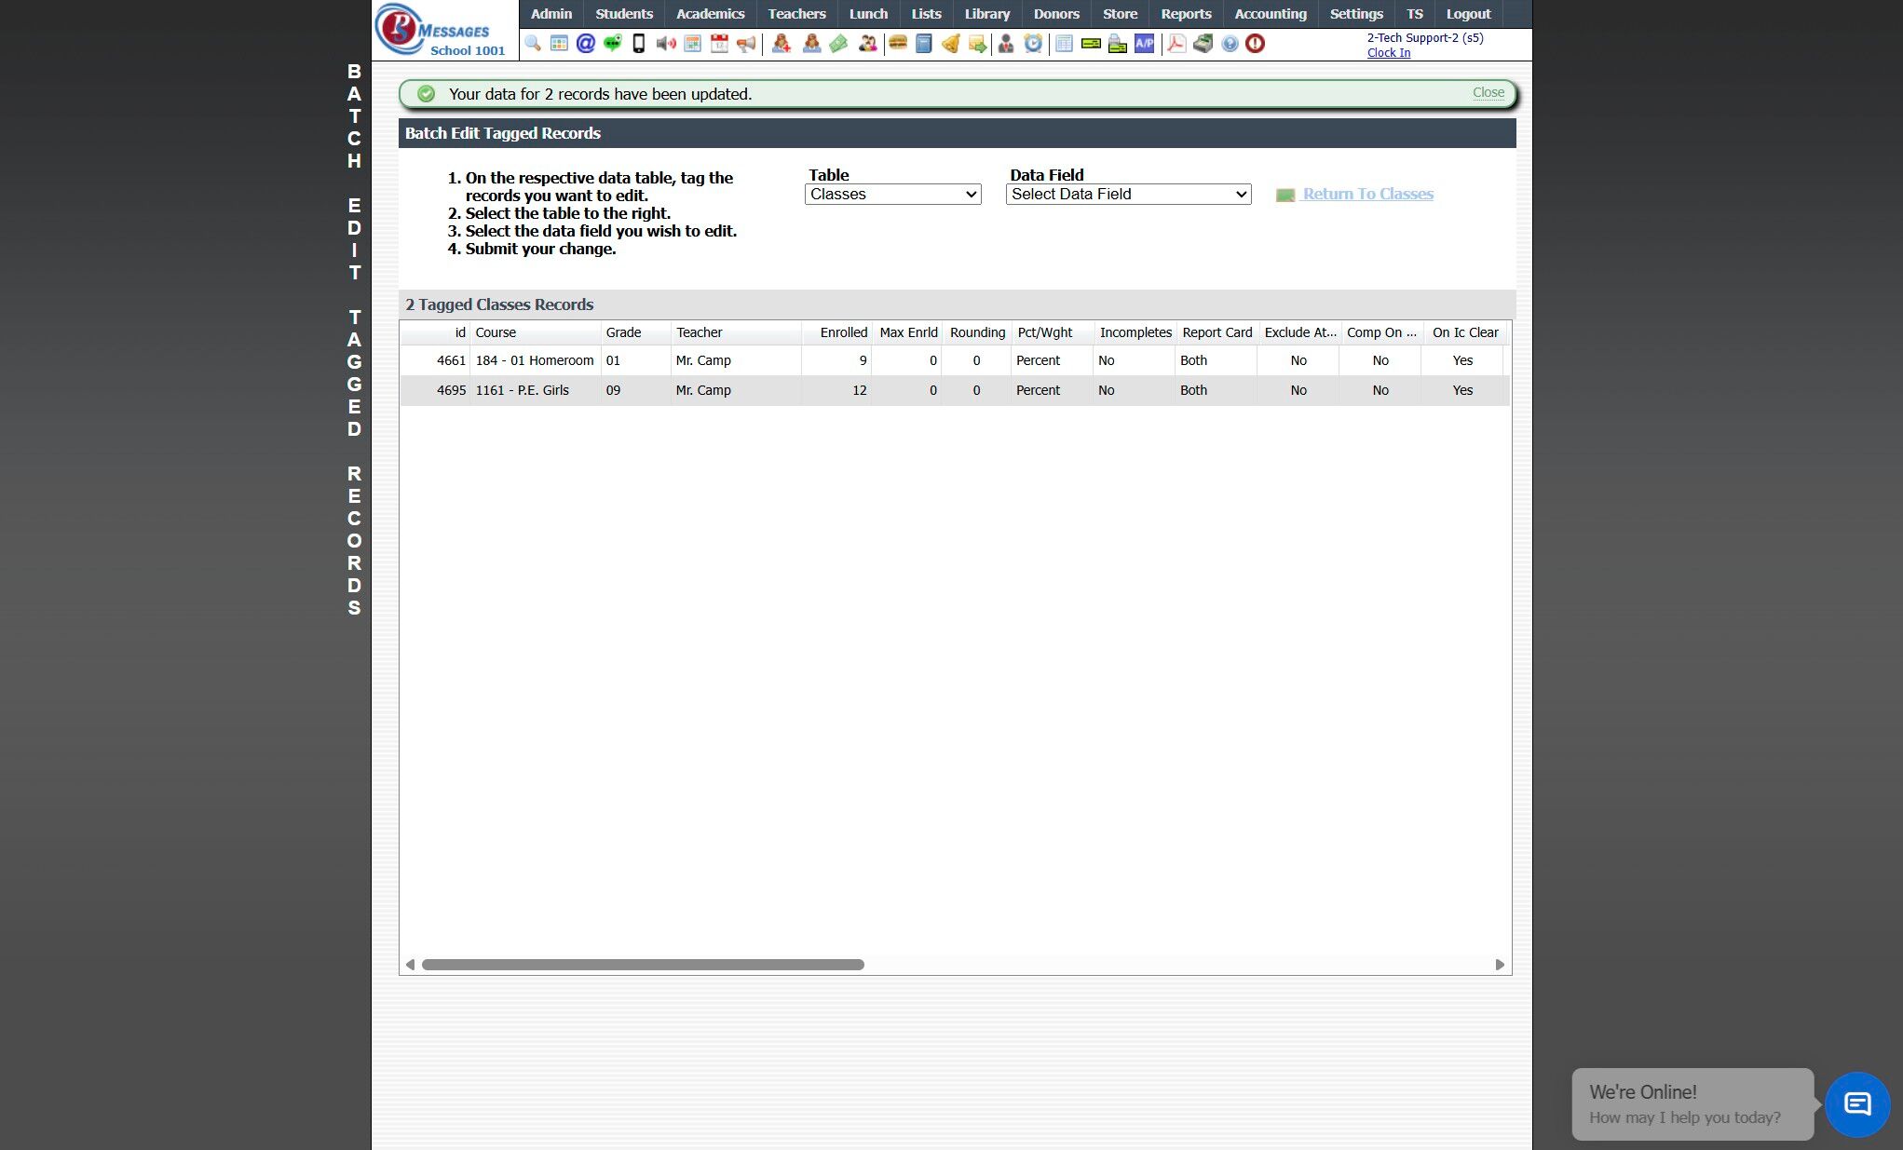Click the blue @ email icon
Screen dimensions: 1903x1150
pyautogui.click(x=585, y=44)
